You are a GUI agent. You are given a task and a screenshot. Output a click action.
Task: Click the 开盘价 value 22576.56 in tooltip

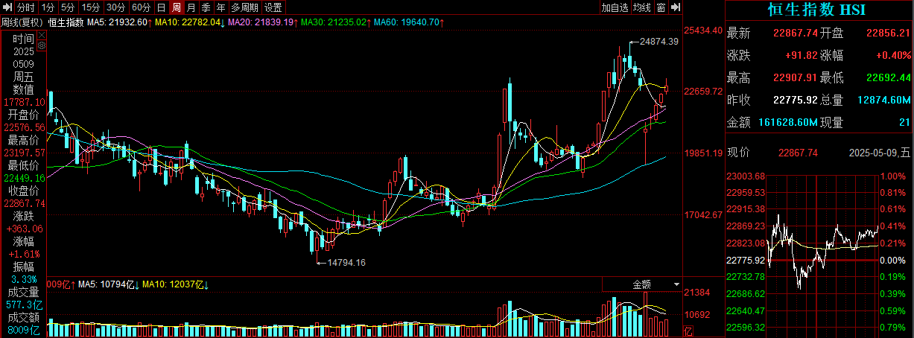[x=25, y=127]
